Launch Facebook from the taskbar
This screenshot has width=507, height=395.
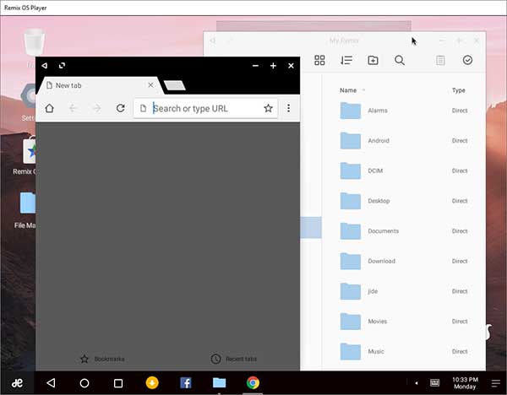(186, 382)
